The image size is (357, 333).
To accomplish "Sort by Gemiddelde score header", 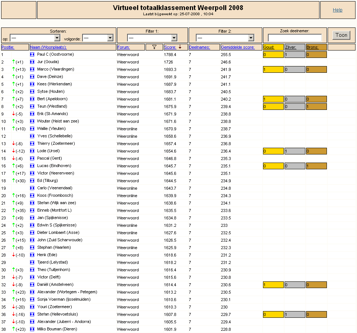I will (238, 47).
